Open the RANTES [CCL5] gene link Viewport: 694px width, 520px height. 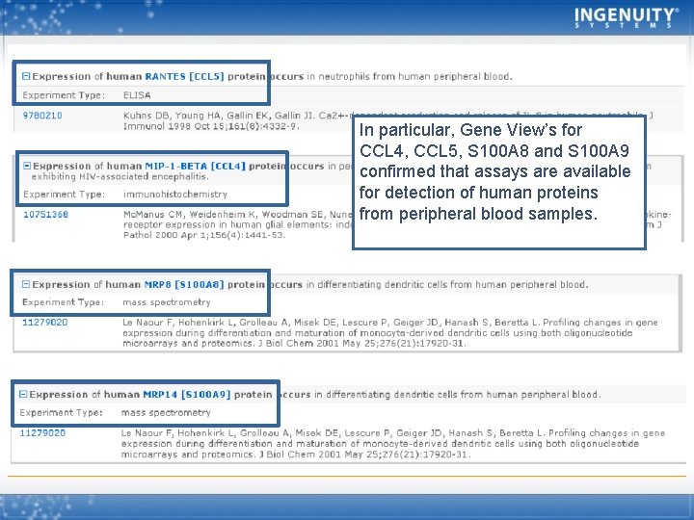point(184,76)
